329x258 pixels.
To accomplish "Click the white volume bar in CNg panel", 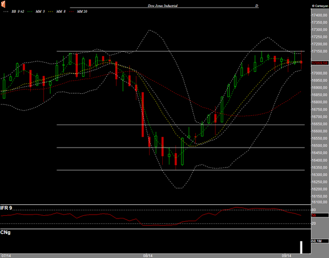I will tap(300, 246).
